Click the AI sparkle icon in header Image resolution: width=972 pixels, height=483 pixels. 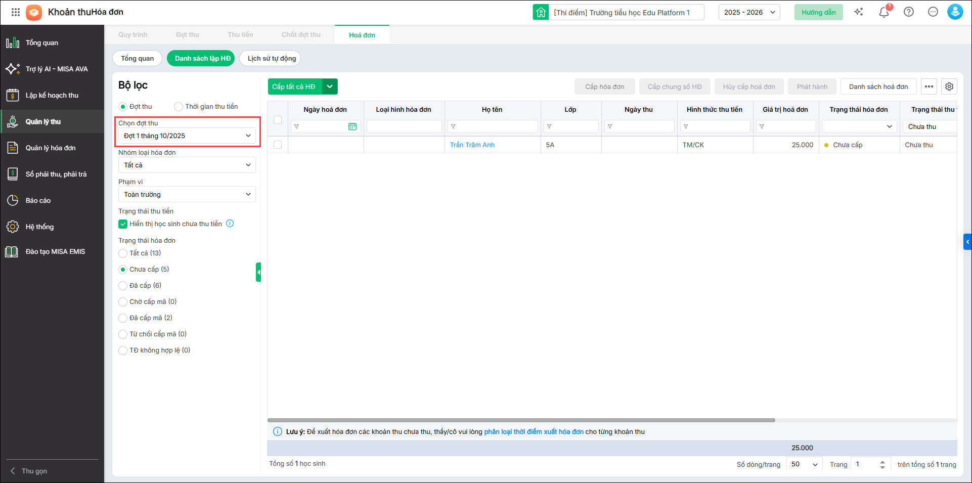click(859, 12)
